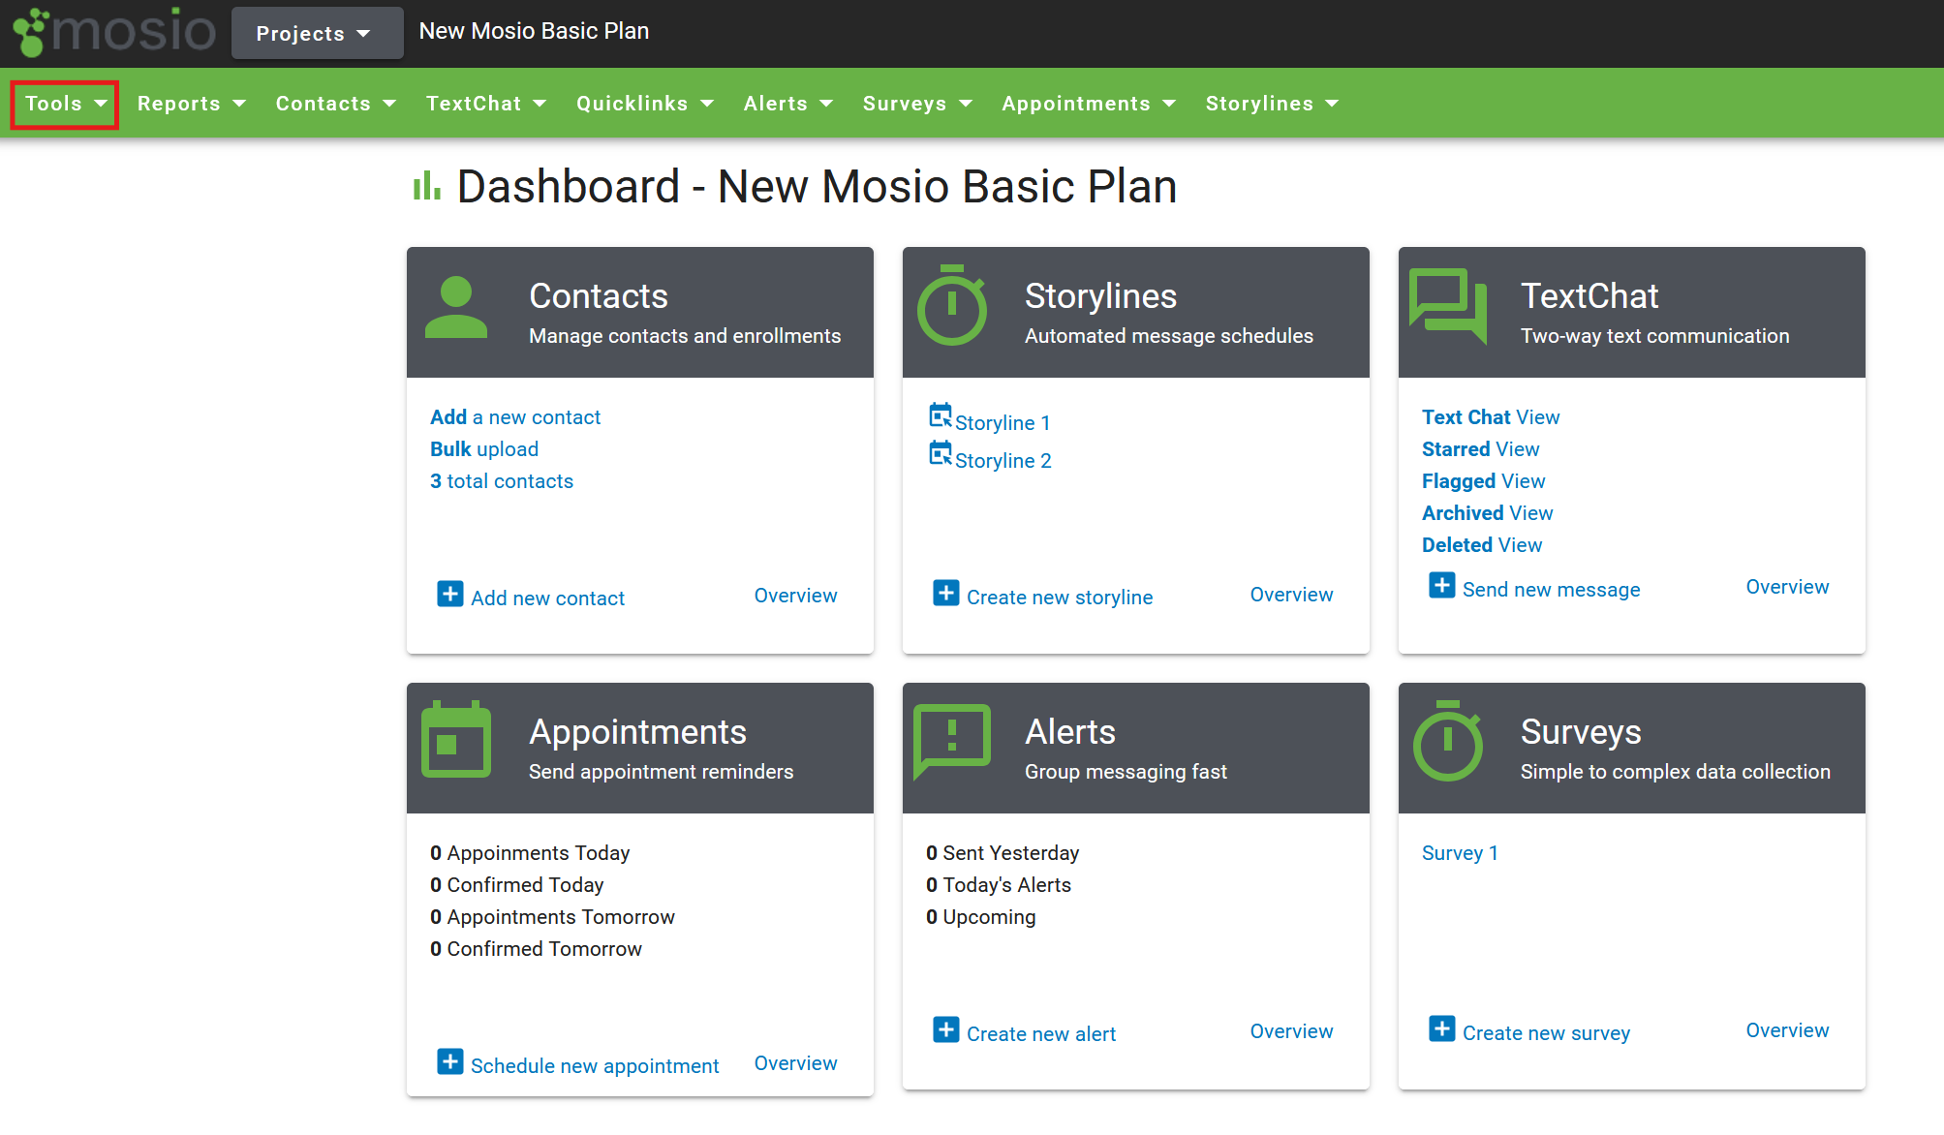The height and width of the screenshot is (1135, 1944).
Task: Click the Contacts person icon
Action: click(456, 308)
